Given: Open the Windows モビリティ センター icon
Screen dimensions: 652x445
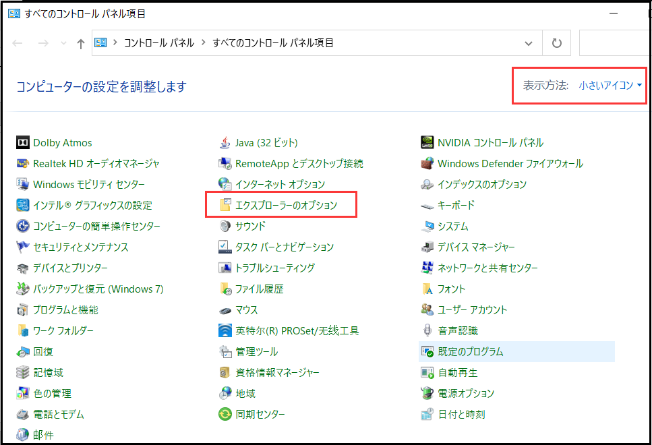Looking at the screenshot, I should pos(22,184).
